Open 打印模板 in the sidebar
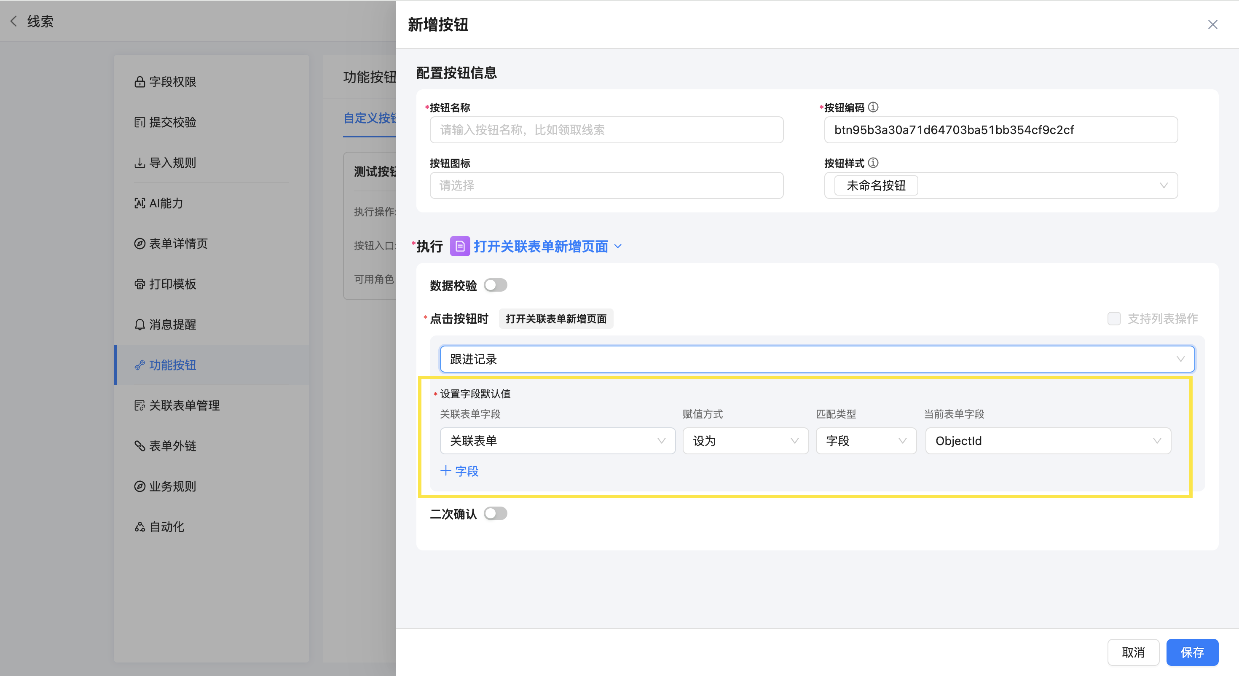The height and width of the screenshot is (676, 1239). pos(212,284)
